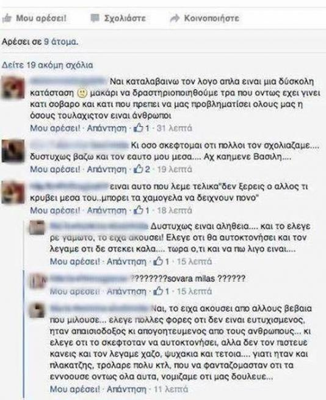Click thumbs-up count on 19 λεπτά comment

pos(142,169)
